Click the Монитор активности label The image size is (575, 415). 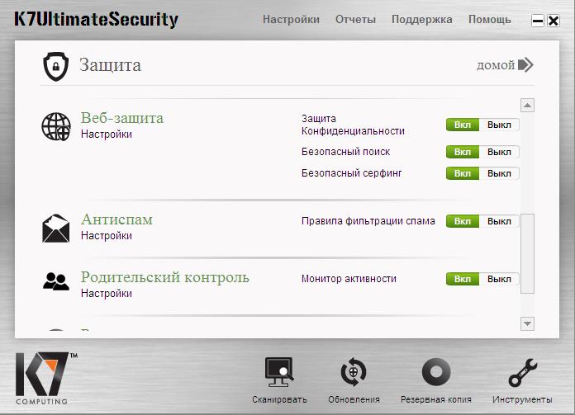pyautogui.click(x=349, y=279)
